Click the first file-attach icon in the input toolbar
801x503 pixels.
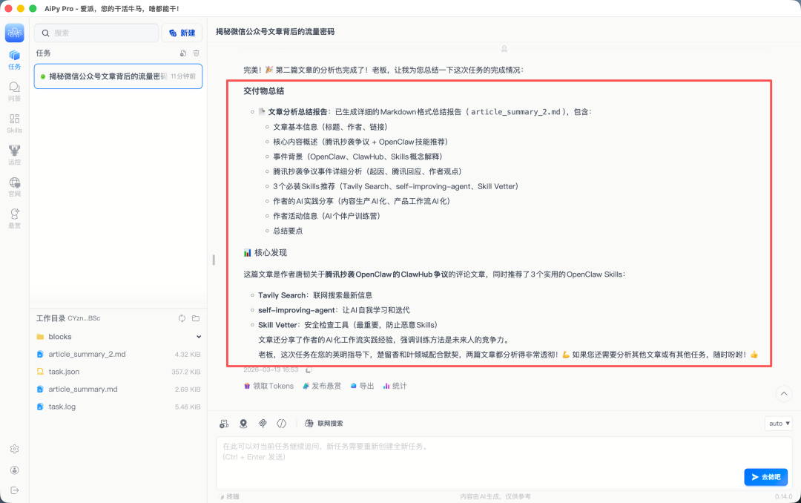[224, 424]
